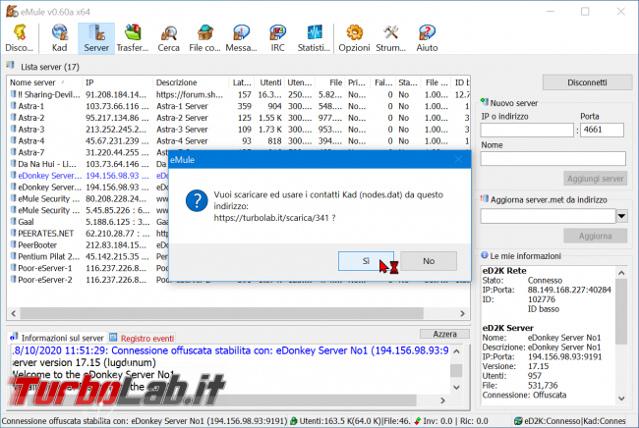Sort by File column header

pyautogui.click(x=329, y=82)
